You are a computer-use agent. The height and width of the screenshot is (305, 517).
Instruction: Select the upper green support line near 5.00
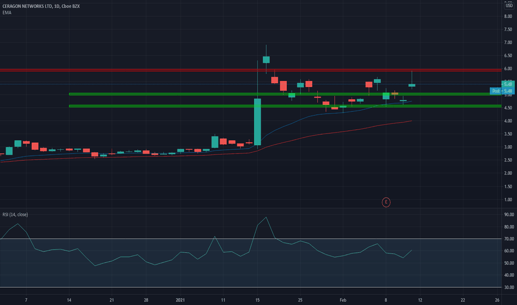coord(285,94)
